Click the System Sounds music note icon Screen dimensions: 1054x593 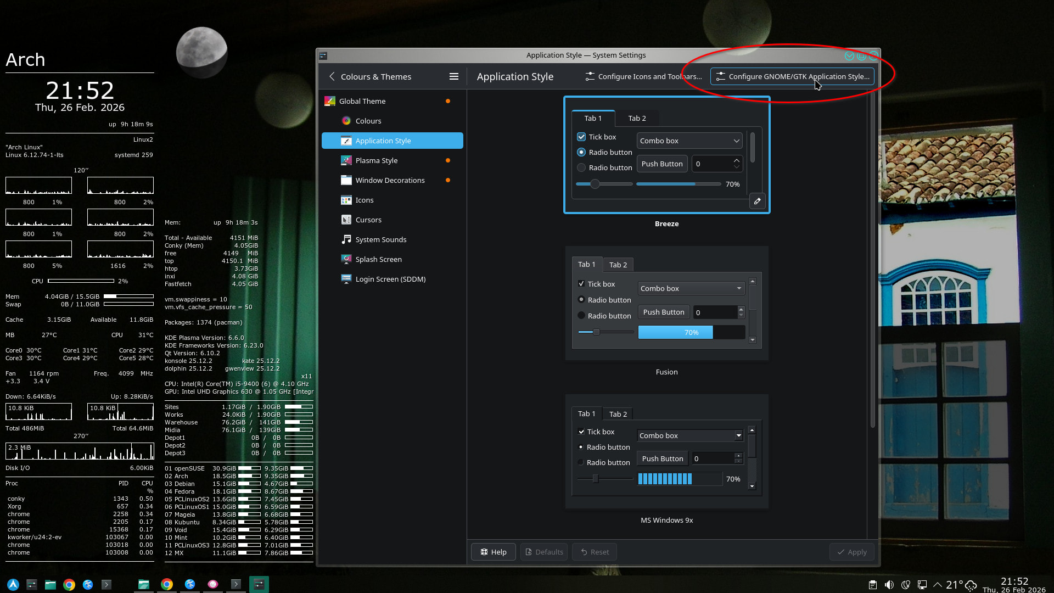346,239
